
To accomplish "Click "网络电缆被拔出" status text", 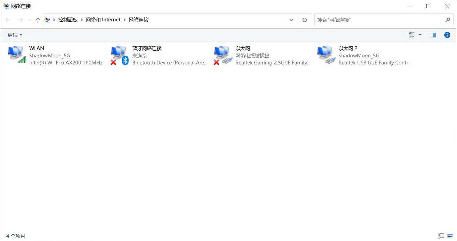I will point(253,56).
